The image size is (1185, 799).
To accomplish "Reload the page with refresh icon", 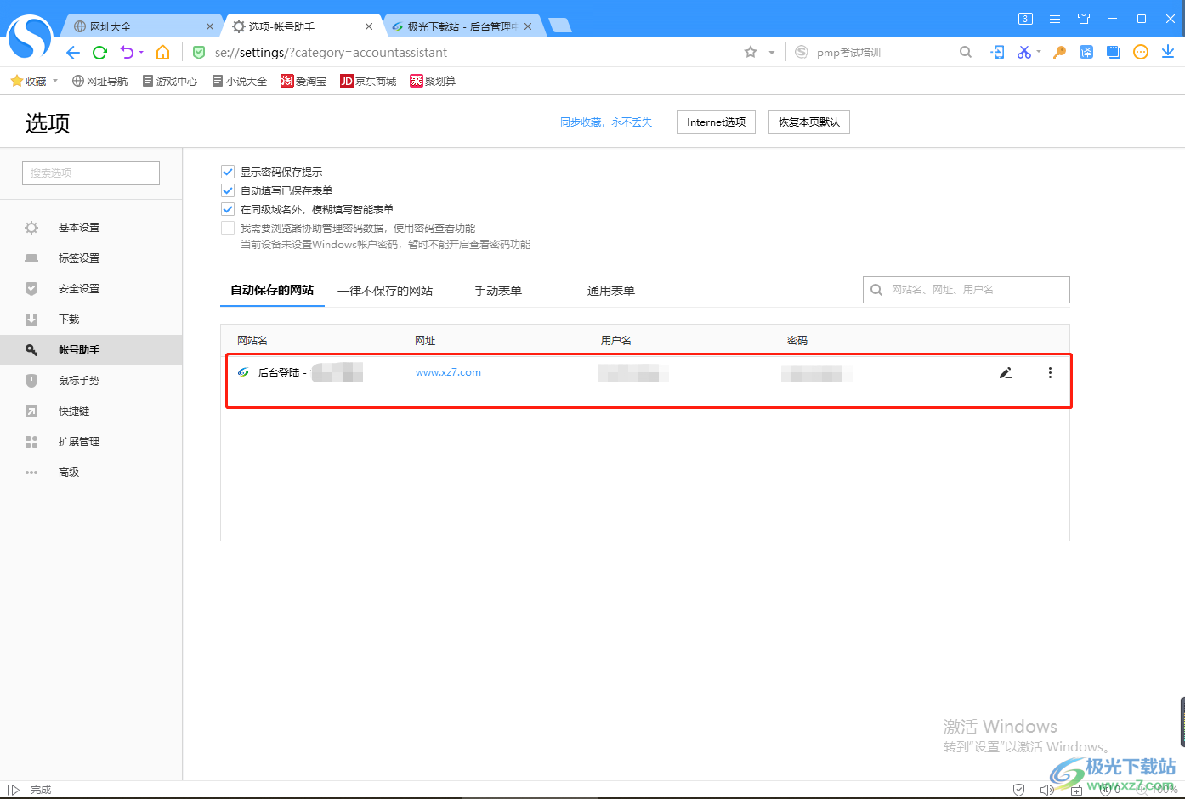I will pos(99,53).
